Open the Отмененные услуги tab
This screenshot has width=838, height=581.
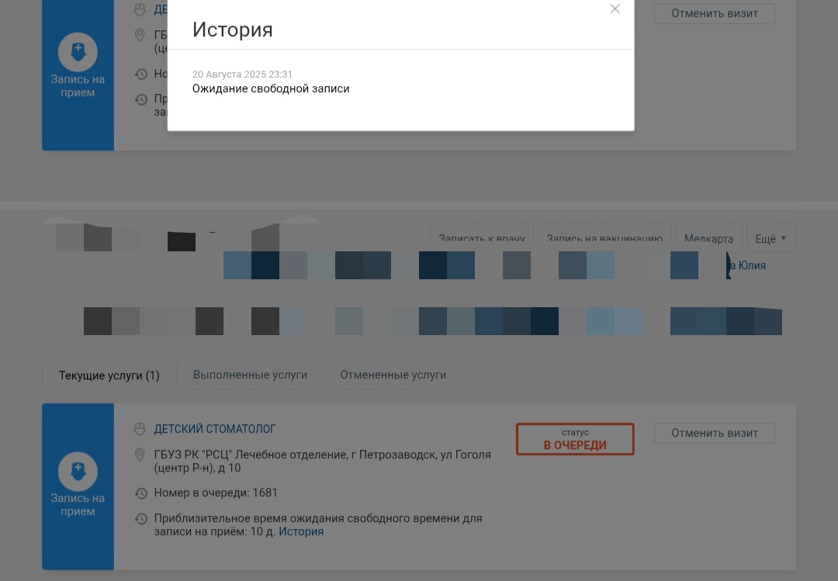point(393,375)
